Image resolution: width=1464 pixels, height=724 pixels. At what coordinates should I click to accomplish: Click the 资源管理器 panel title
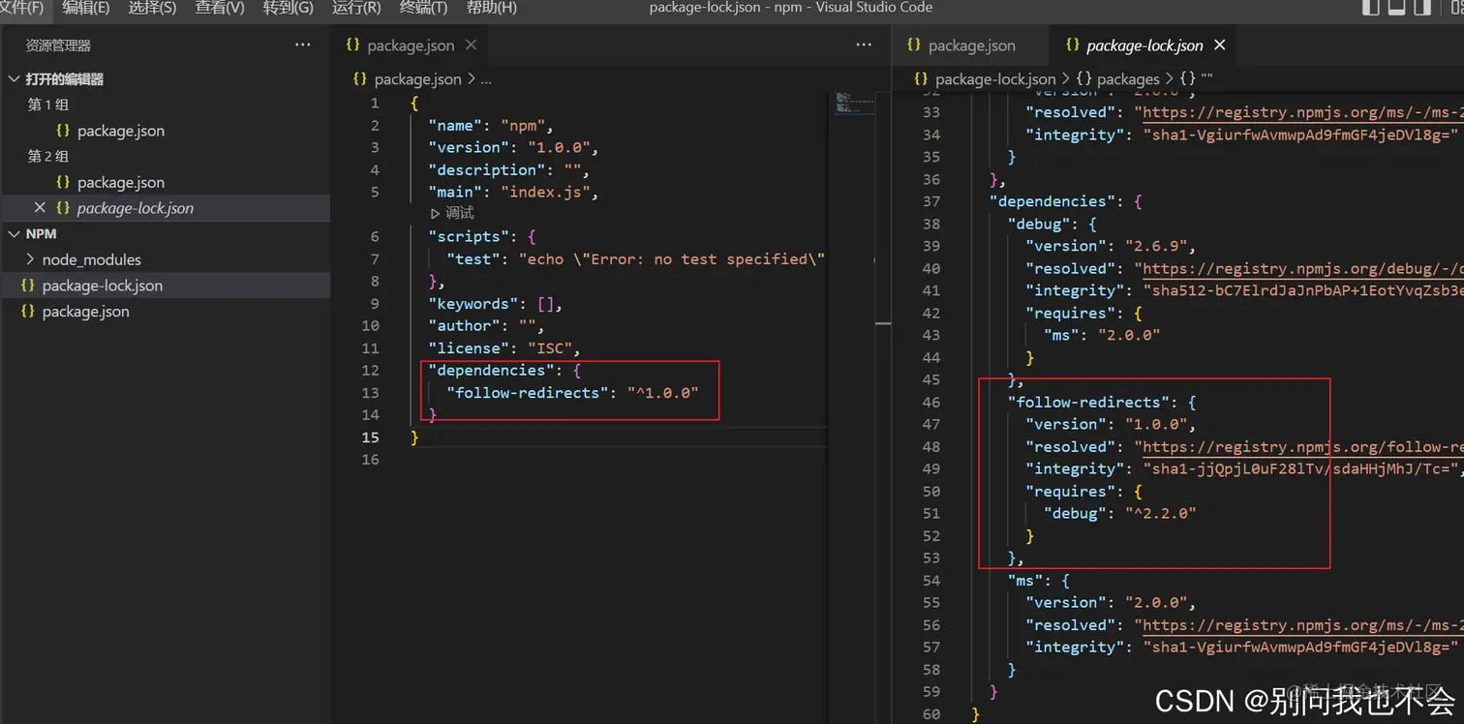[x=58, y=45]
